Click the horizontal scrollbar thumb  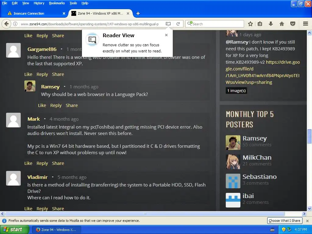pyautogui.click(x=145, y=214)
